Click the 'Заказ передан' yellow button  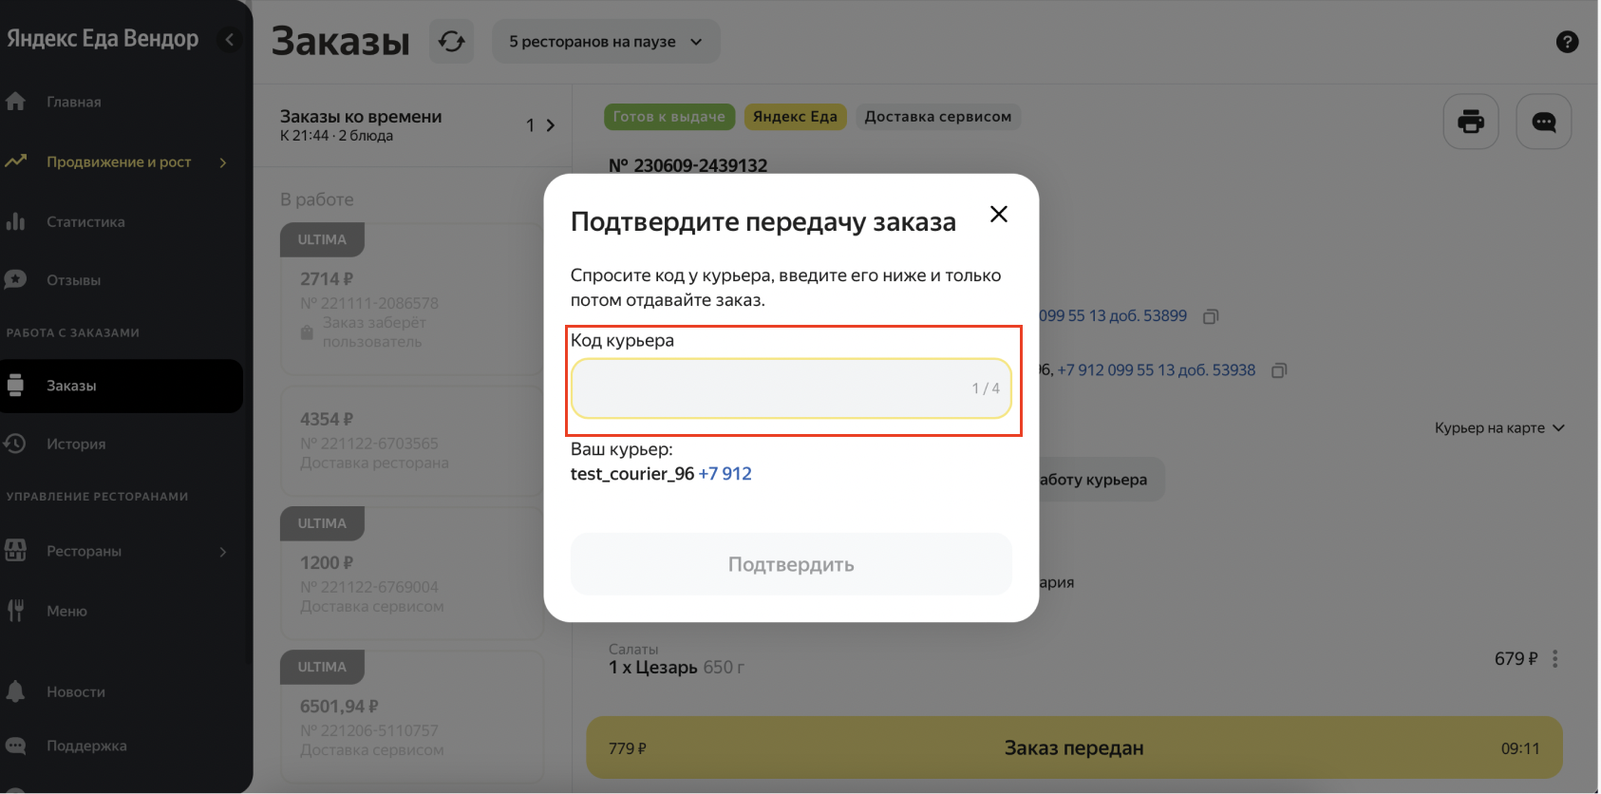[x=1073, y=748]
